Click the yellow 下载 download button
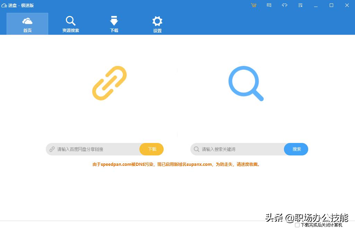Viewport: 355px width, 229px height. (x=151, y=149)
